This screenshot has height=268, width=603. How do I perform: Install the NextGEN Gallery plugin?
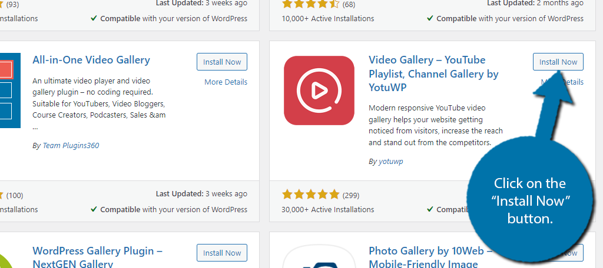tap(222, 253)
